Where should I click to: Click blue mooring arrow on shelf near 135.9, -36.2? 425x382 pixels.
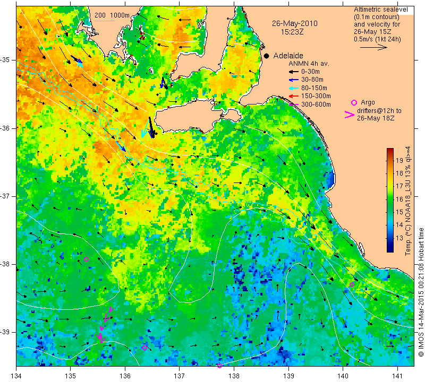pyautogui.click(x=121, y=146)
